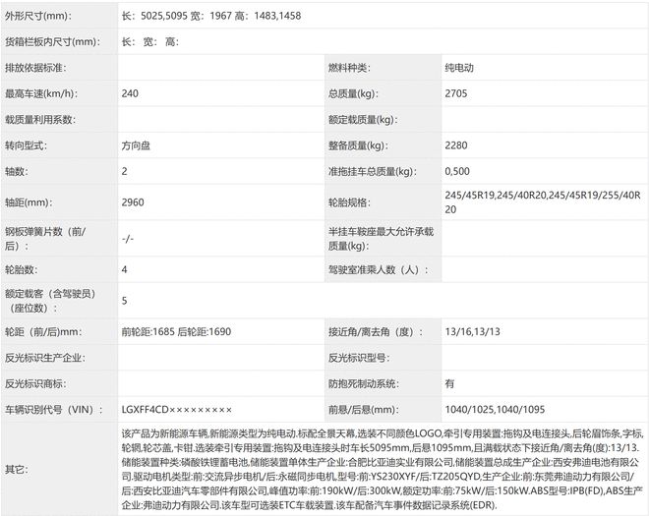Image resolution: width=649 pixels, height=516 pixels.
Task: Click the angle value 13/16,13/13
Action: [x=473, y=332]
